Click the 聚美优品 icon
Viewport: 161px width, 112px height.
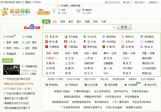click(85, 47)
